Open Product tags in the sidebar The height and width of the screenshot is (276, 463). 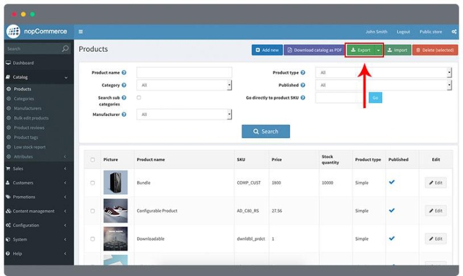(26, 137)
